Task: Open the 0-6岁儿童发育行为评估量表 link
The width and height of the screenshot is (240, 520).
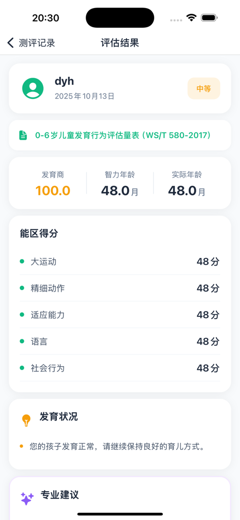Action: click(123, 135)
